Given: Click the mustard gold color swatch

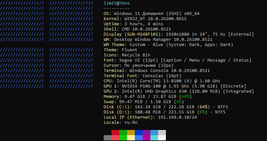Looking at the screenshot, I should coord(131,133).
